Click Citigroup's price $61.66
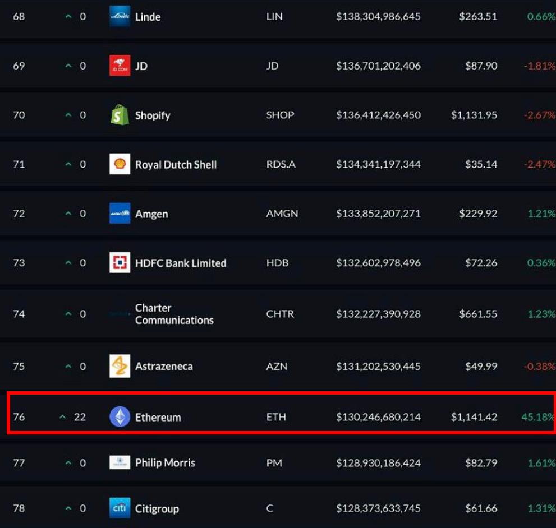This screenshot has width=556, height=528. tap(481, 508)
